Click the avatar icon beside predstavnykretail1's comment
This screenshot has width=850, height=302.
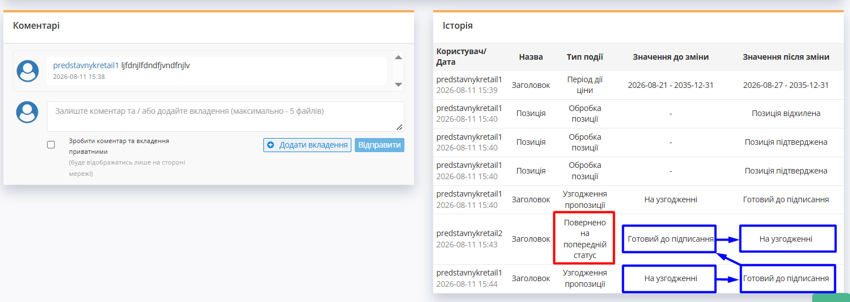pos(28,71)
